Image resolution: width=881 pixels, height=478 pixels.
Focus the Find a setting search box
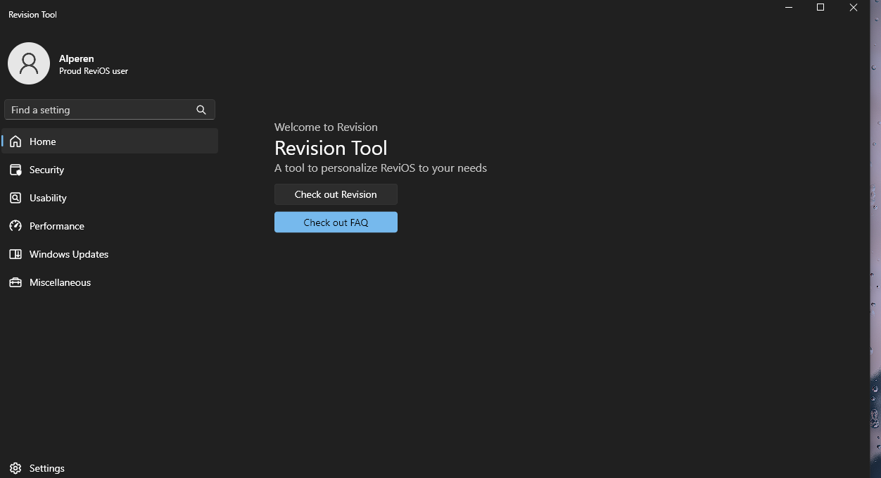[110, 110]
